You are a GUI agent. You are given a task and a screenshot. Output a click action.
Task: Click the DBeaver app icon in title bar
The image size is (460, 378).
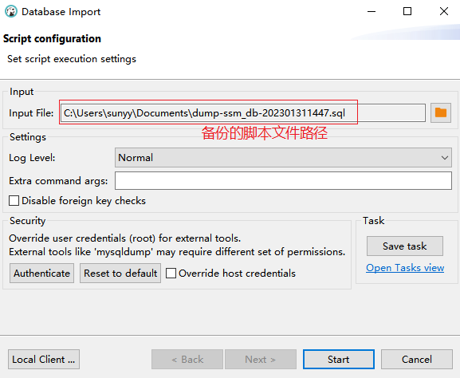11,12
